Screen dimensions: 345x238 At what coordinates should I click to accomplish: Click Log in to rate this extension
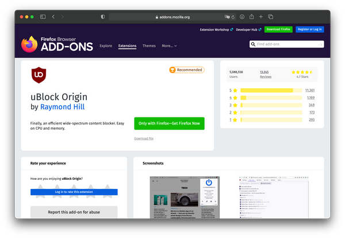tap(74, 192)
